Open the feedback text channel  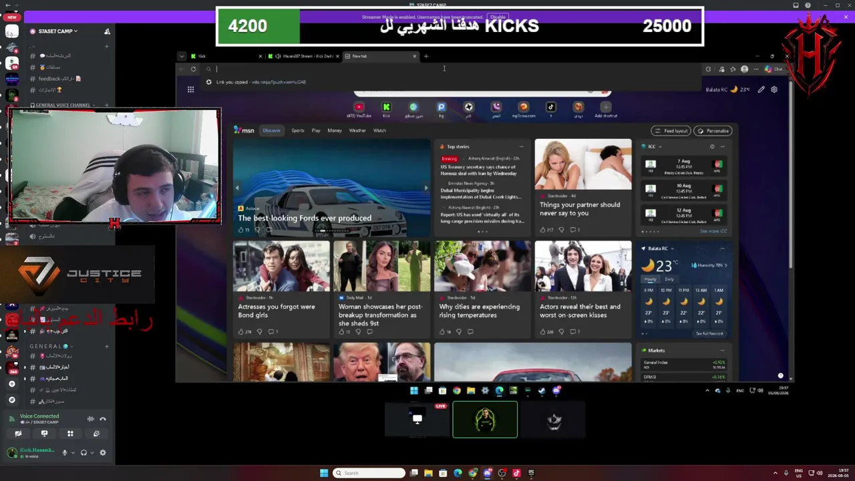pyautogui.click(x=59, y=79)
